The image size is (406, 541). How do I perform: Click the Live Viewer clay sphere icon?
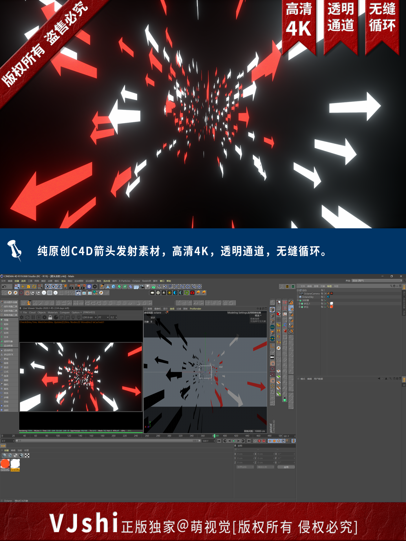(56, 317)
